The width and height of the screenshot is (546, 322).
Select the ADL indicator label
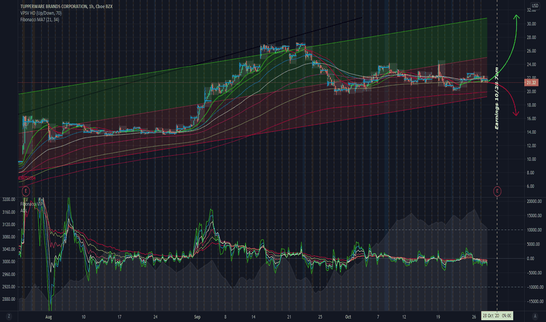[23, 211]
